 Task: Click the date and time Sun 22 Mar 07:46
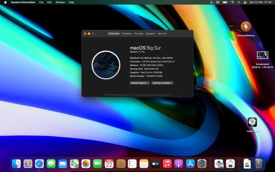pos(260,2)
